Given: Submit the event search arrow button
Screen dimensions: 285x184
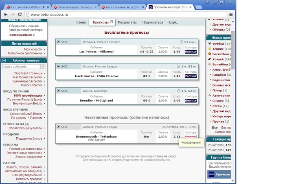Looking at the screenshot, I should [x=43, y=67].
